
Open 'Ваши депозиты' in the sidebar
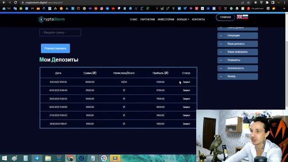tap(238, 44)
